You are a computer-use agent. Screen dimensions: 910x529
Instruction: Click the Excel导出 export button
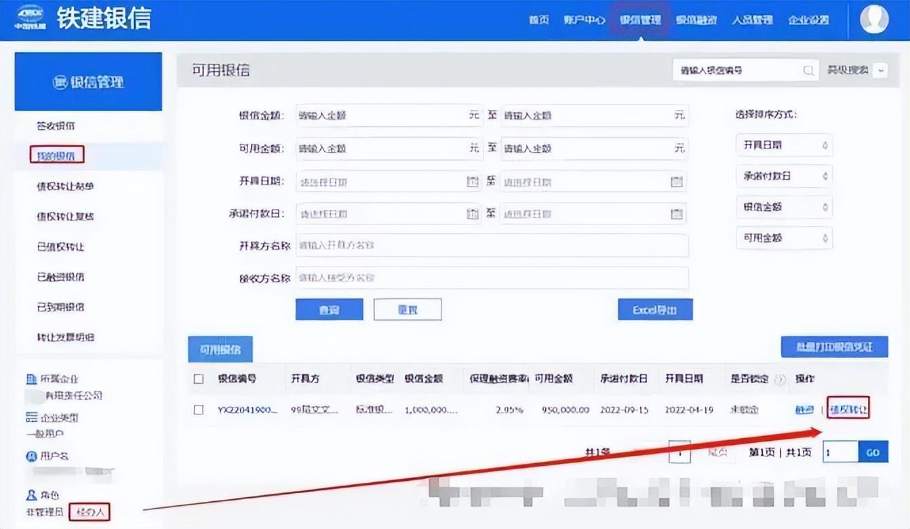click(654, 309)
